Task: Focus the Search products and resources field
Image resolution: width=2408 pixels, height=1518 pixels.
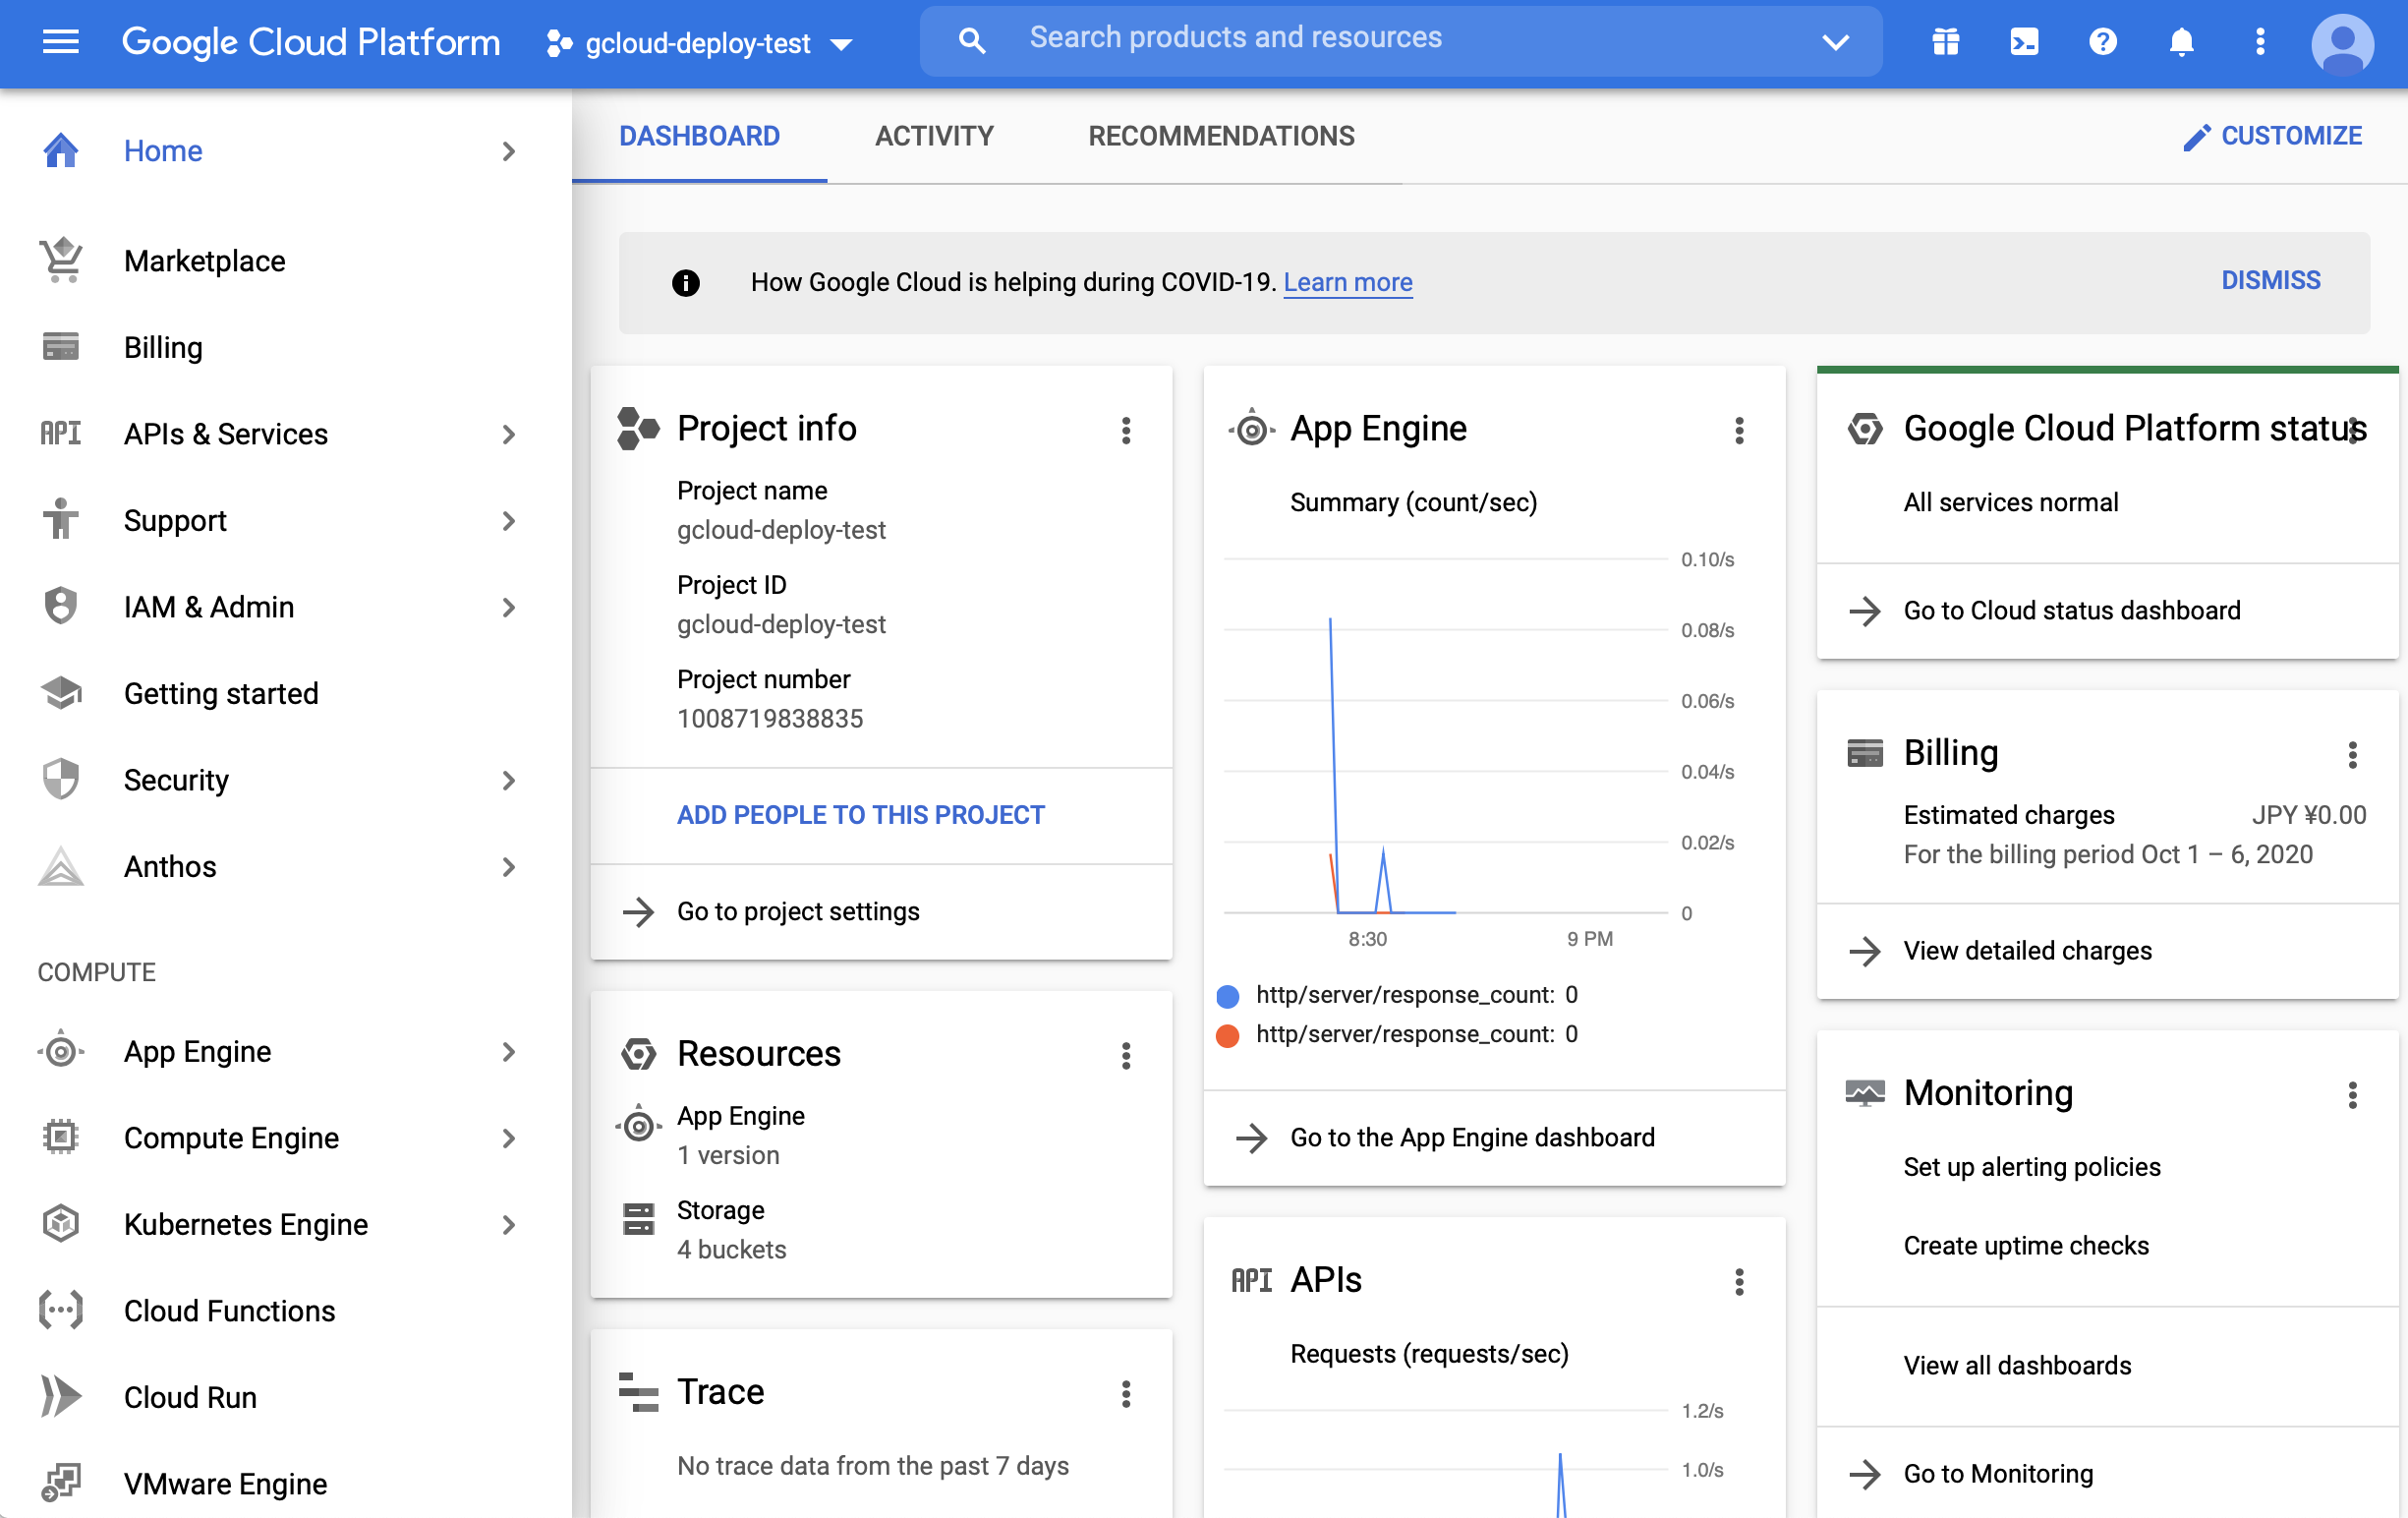Action: click(1400, 40)
